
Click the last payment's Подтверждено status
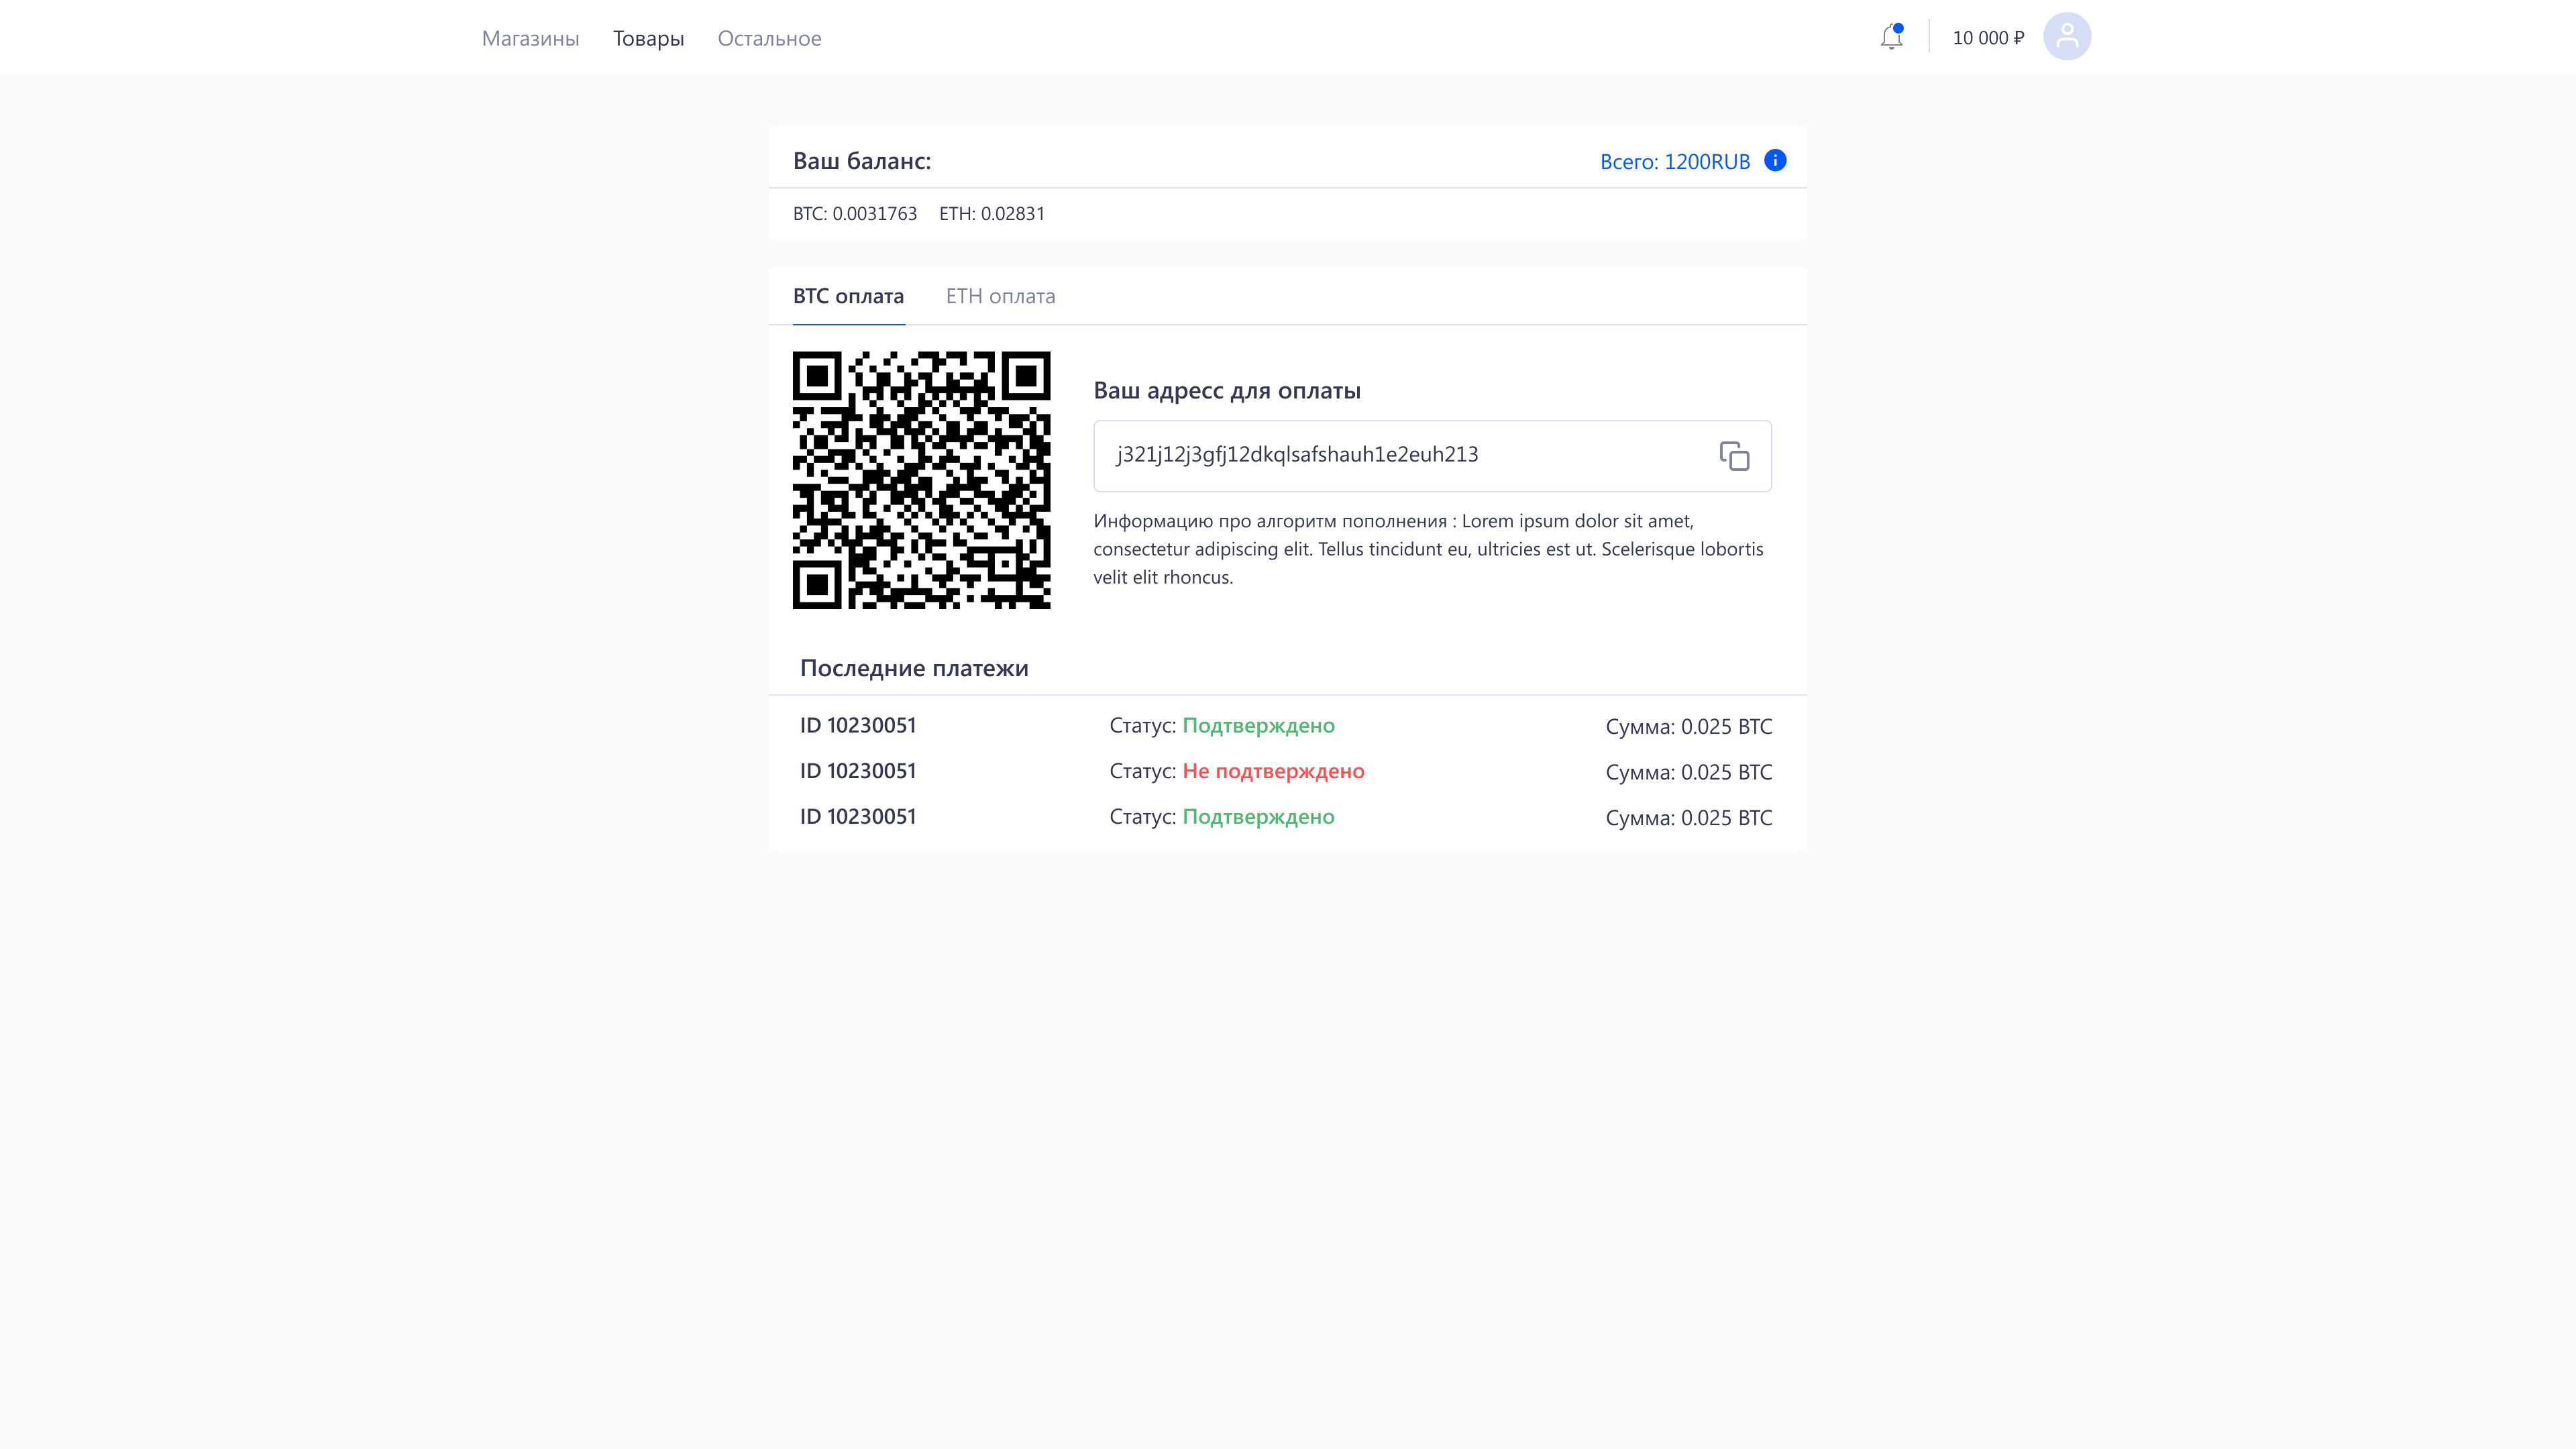click(1258, 817)
